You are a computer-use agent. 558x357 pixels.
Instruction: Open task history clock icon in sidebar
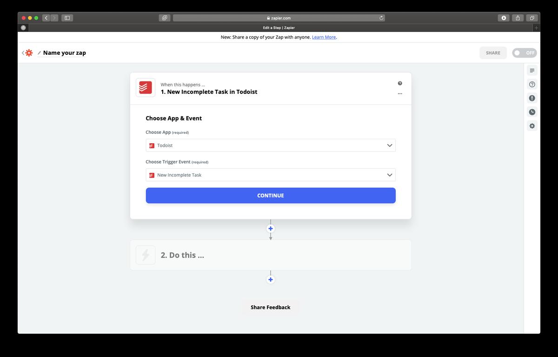(x=532, y=112)
